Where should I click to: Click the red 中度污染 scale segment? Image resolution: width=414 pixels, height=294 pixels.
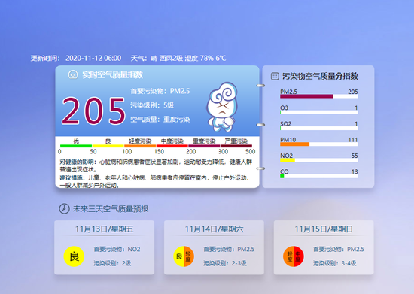click(x=172, y=146)
